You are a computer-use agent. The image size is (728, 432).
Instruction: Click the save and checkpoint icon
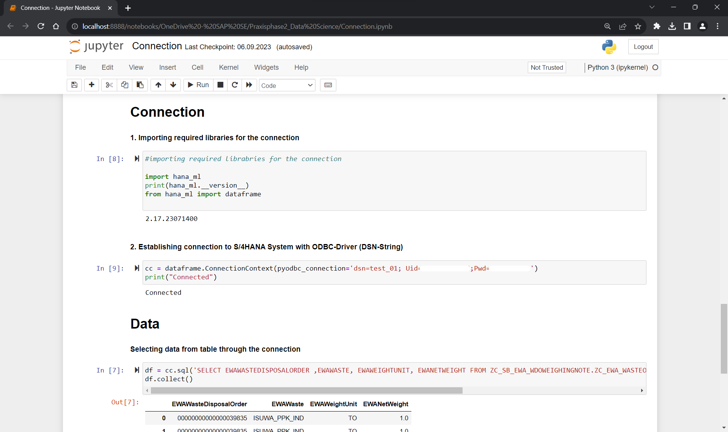[74, 85]
